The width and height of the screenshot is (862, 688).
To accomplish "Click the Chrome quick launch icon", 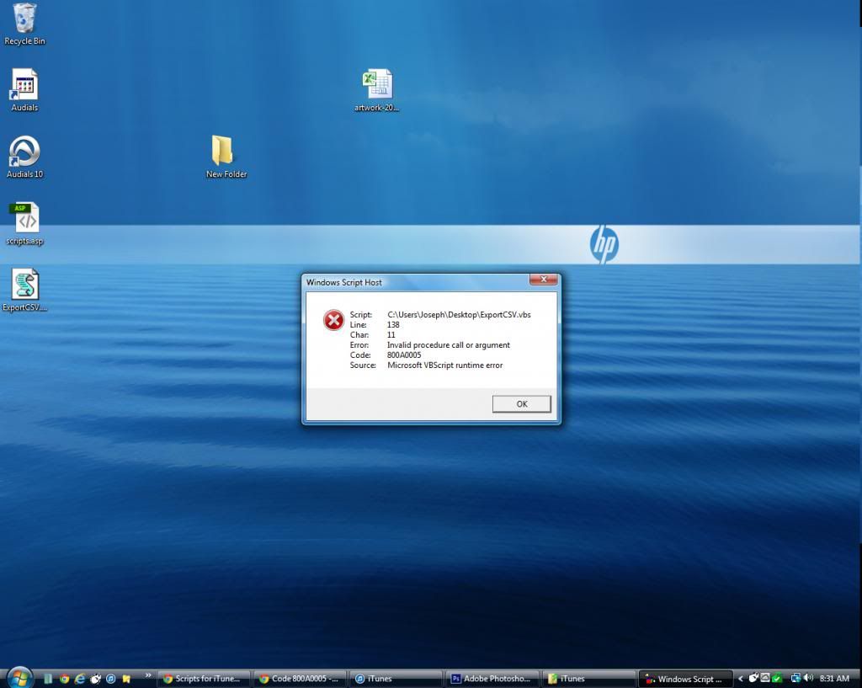I will (x=64, y=678).
